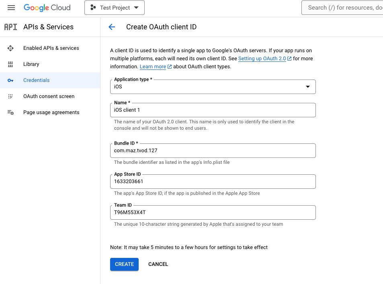Image resolution: width=383 pixels, height=284 pixels.
Task: Click the CANCEL button
Action: (158, 264)
